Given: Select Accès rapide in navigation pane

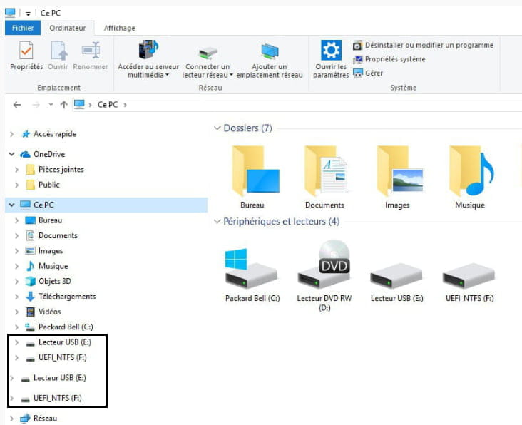Looking at the screenshot, I should pos(55,134).
